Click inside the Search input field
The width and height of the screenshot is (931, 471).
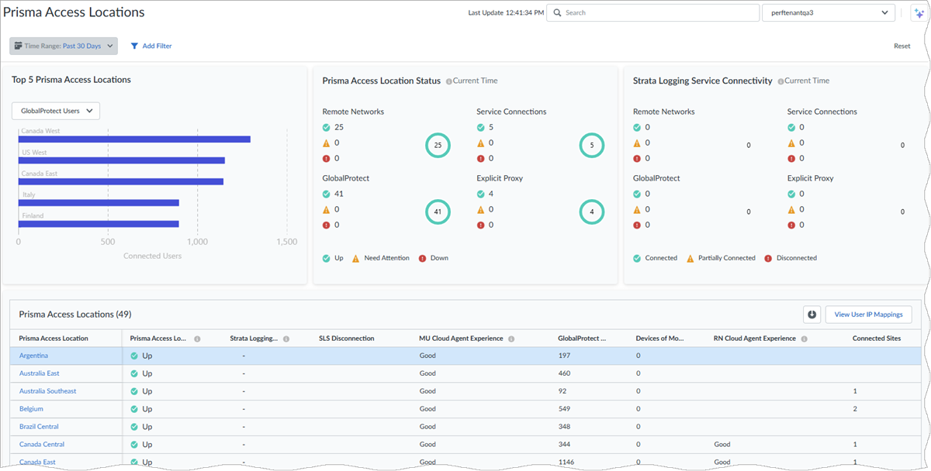(659, 13)
